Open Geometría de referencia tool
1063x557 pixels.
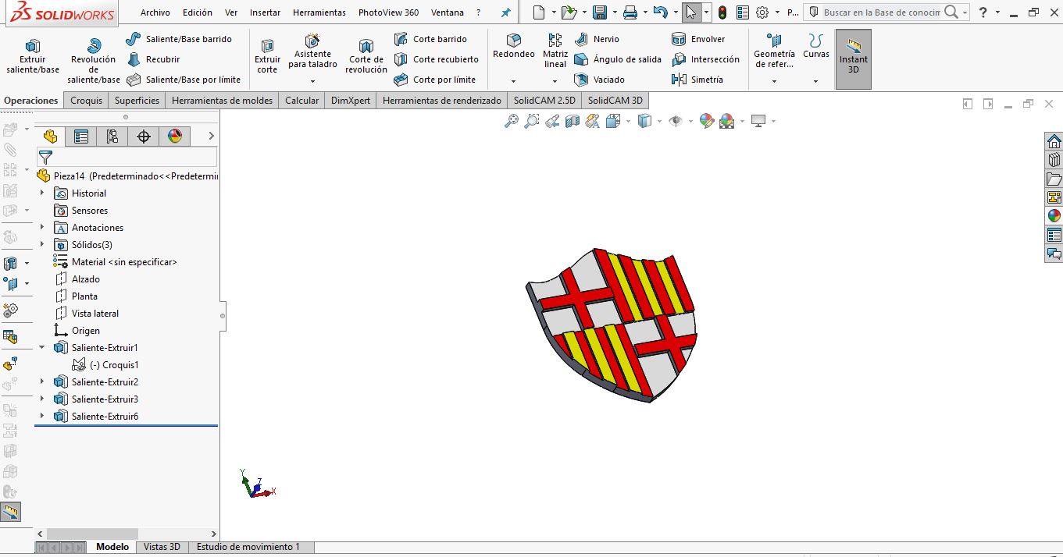(x=774, y=51)
